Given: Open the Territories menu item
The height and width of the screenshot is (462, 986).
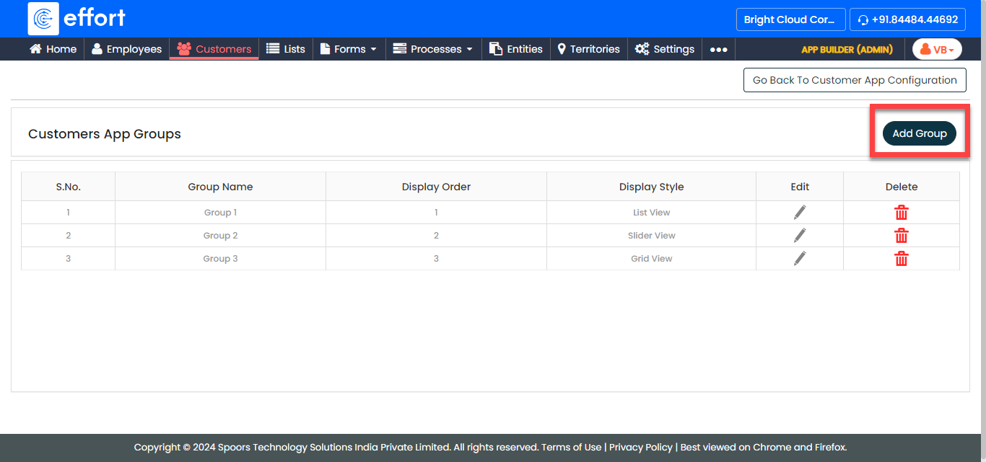Looking at the screenshot, I should (588, 49).
